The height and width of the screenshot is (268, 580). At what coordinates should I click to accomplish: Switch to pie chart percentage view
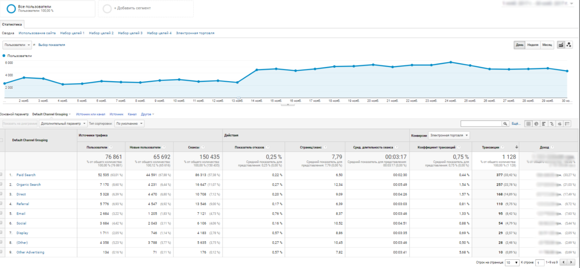click(536, 124)
